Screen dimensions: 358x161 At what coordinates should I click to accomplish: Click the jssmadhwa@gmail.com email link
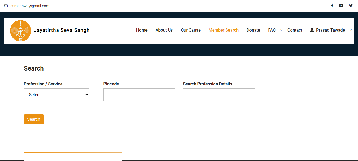tap(29, 6)
